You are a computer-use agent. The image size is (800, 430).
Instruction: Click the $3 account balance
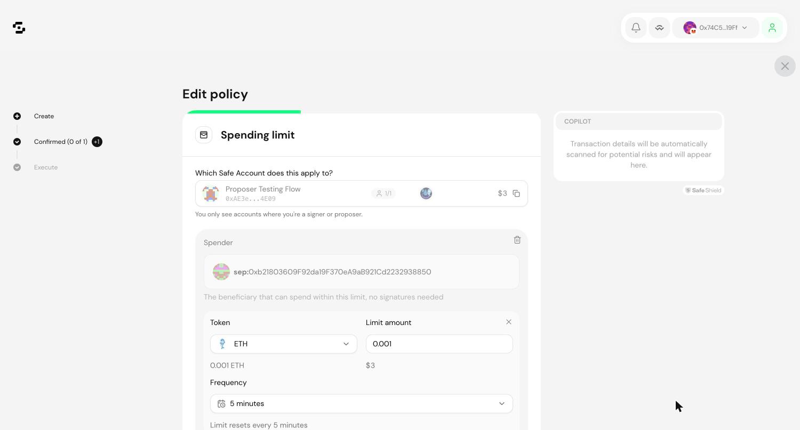tap(502, 193)
